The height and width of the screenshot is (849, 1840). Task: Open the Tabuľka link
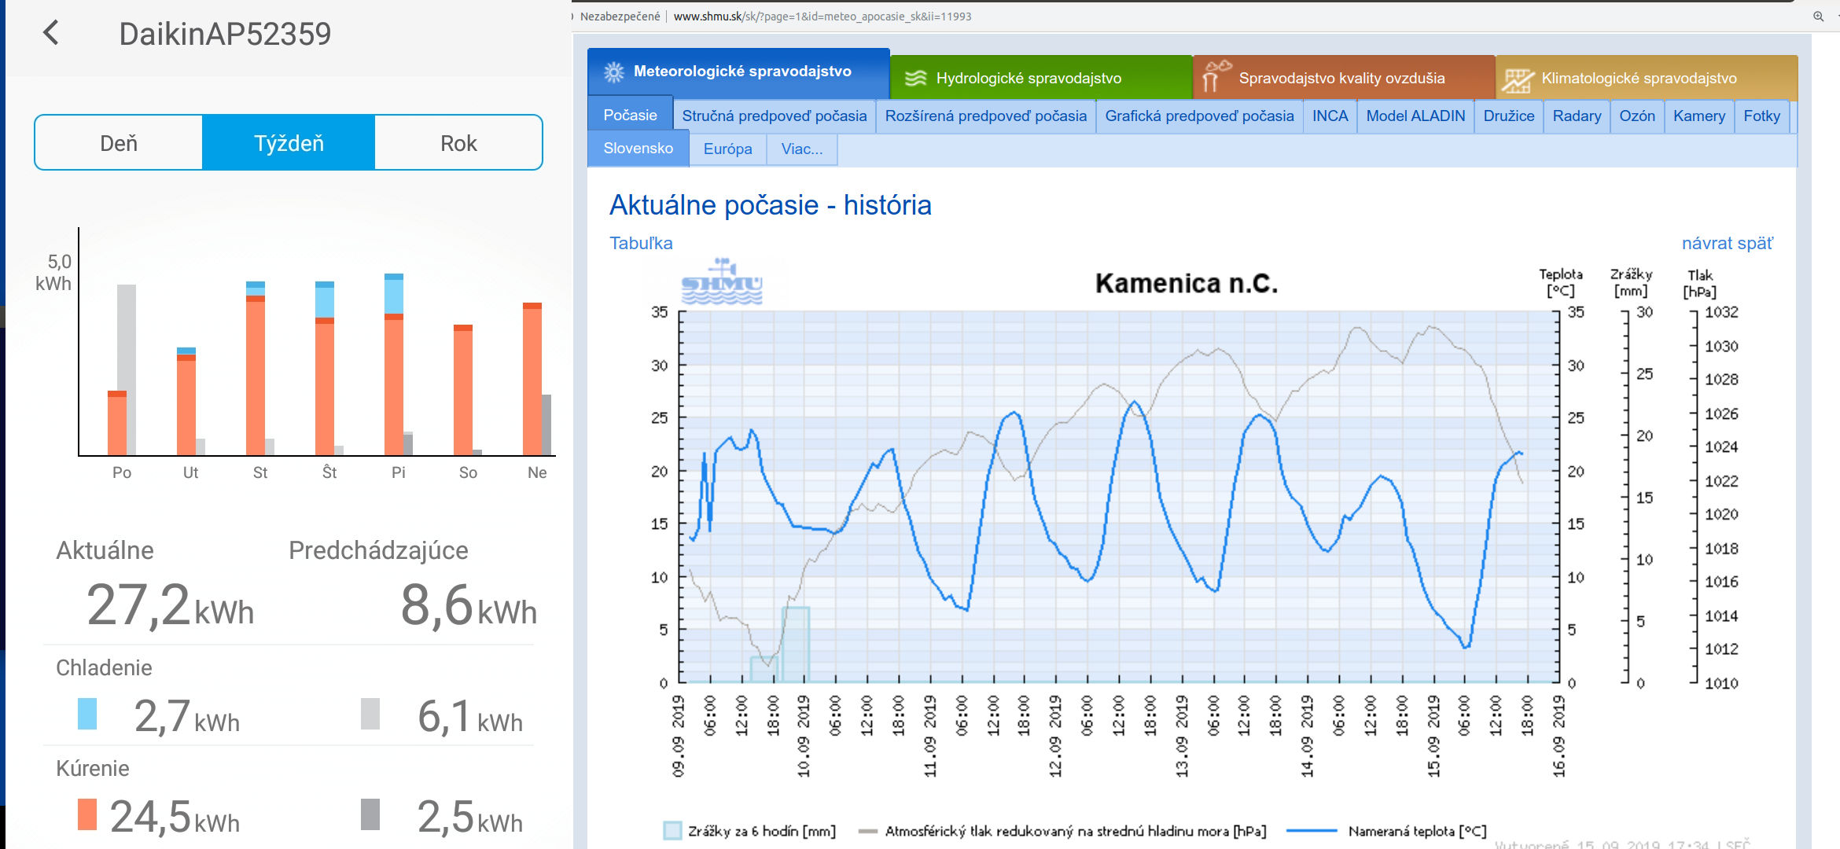click(x=641, y=244)
